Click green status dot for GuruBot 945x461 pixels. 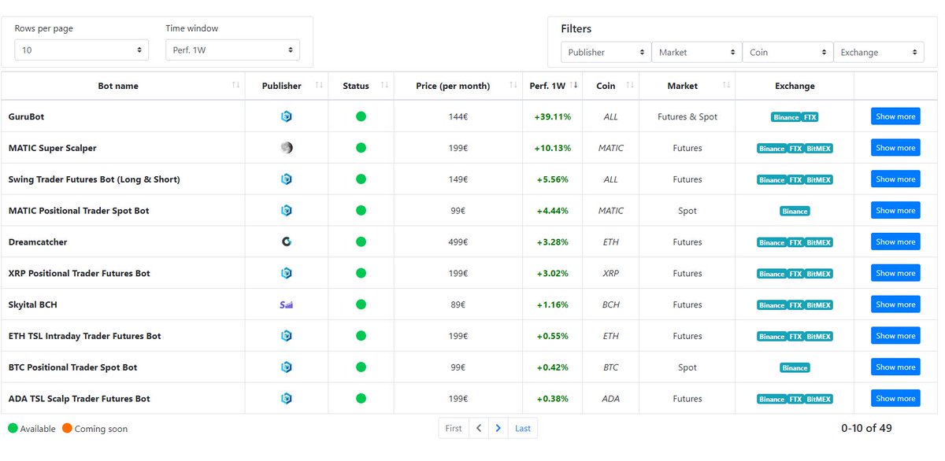(361, 116)
